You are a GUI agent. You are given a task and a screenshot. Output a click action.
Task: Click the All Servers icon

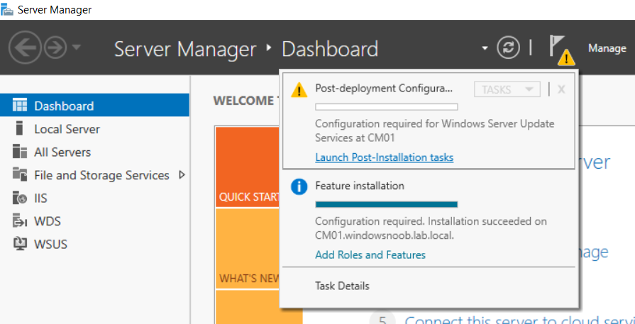(19, 151)
